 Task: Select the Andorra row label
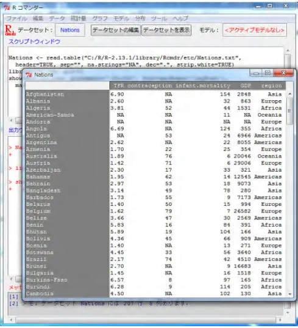click(x=38, y=122)
